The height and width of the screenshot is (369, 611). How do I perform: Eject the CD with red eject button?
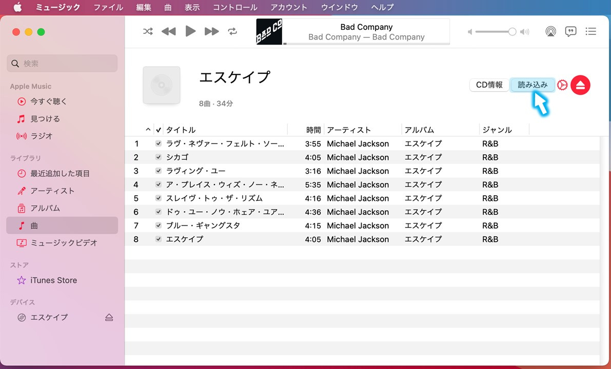click(x=580, y=85)
